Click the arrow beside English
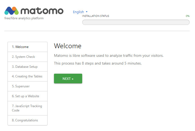 [x=87, y=12]
